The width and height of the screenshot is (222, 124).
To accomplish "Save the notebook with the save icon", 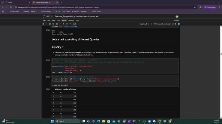I will click(x=43, y=24).
